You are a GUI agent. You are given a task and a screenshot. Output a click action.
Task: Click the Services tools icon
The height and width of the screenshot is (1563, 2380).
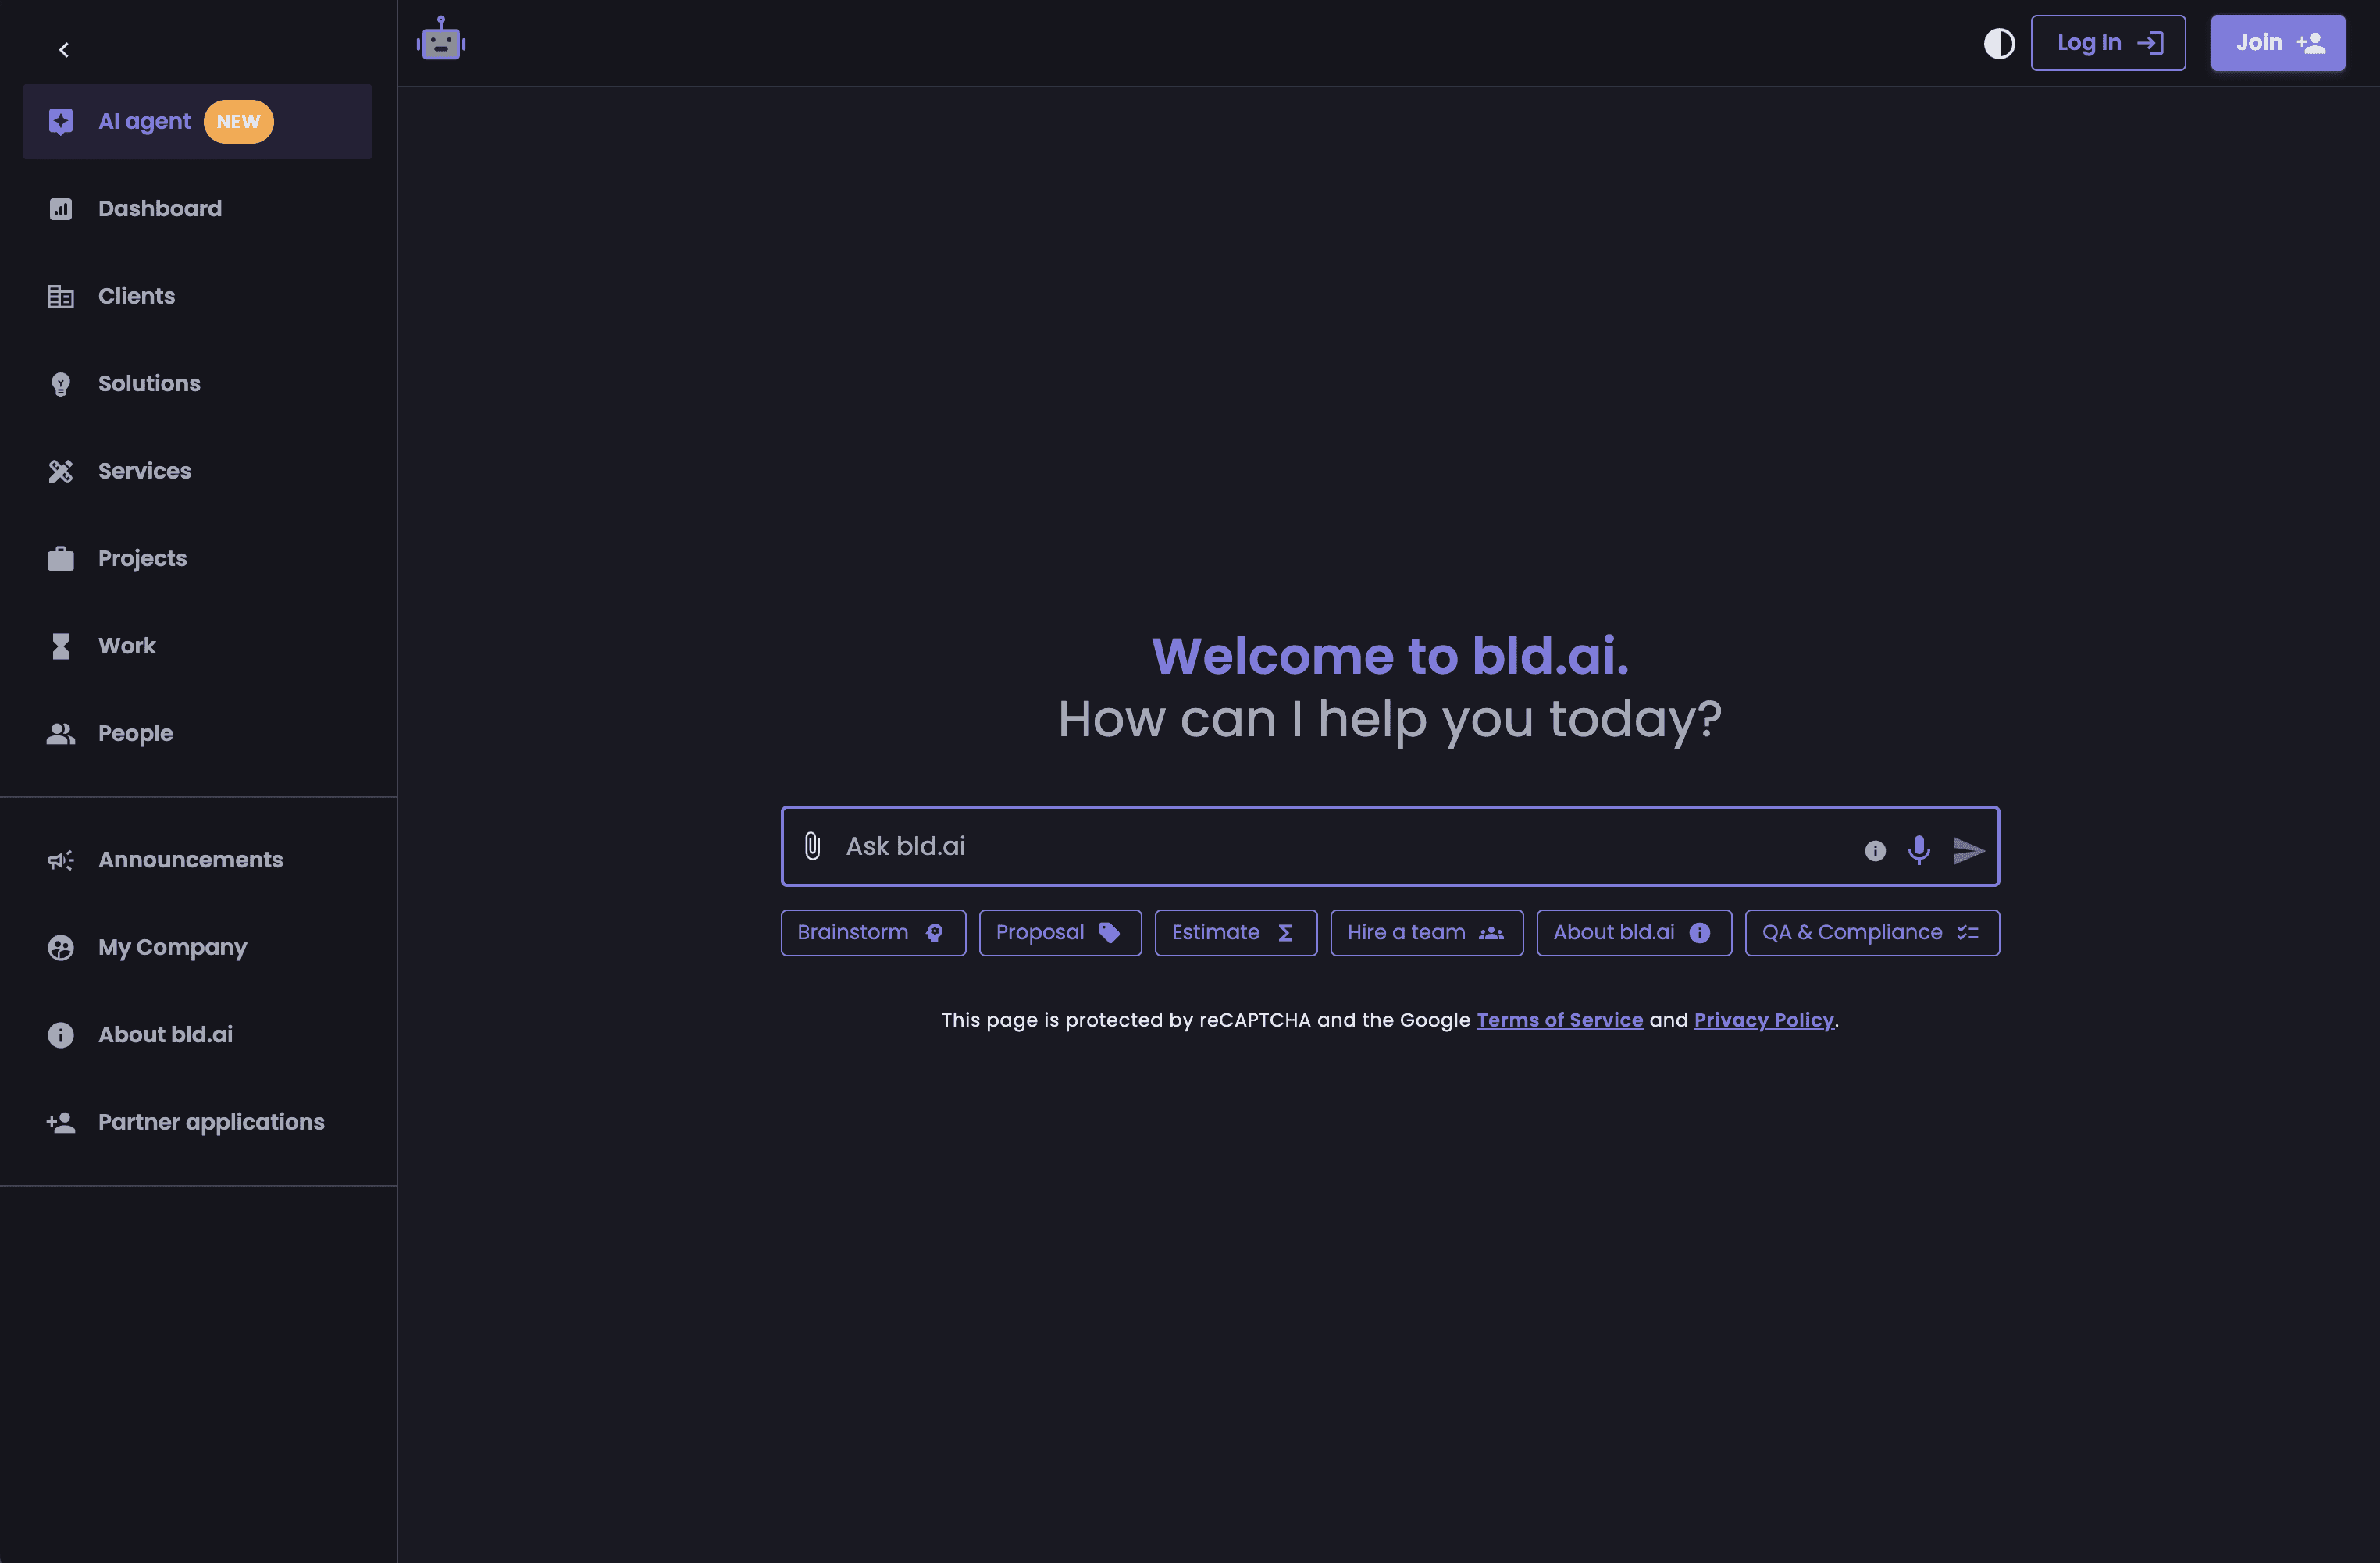61,472
